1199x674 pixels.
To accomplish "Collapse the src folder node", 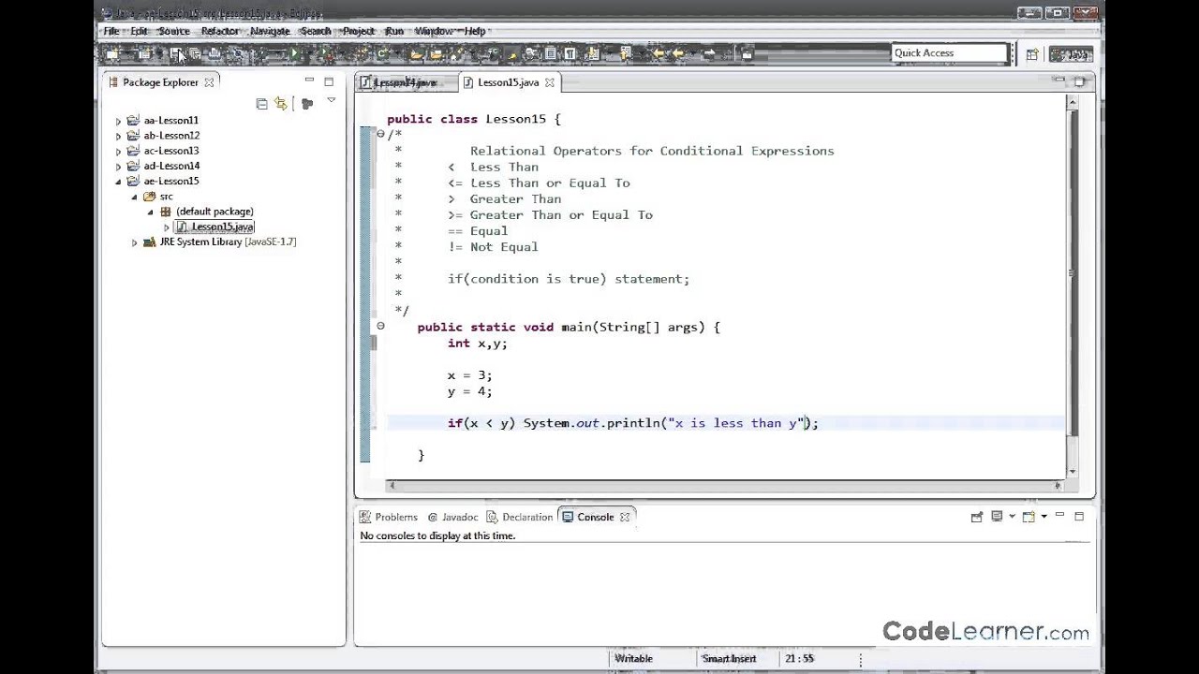I will (x=134, y=197).
